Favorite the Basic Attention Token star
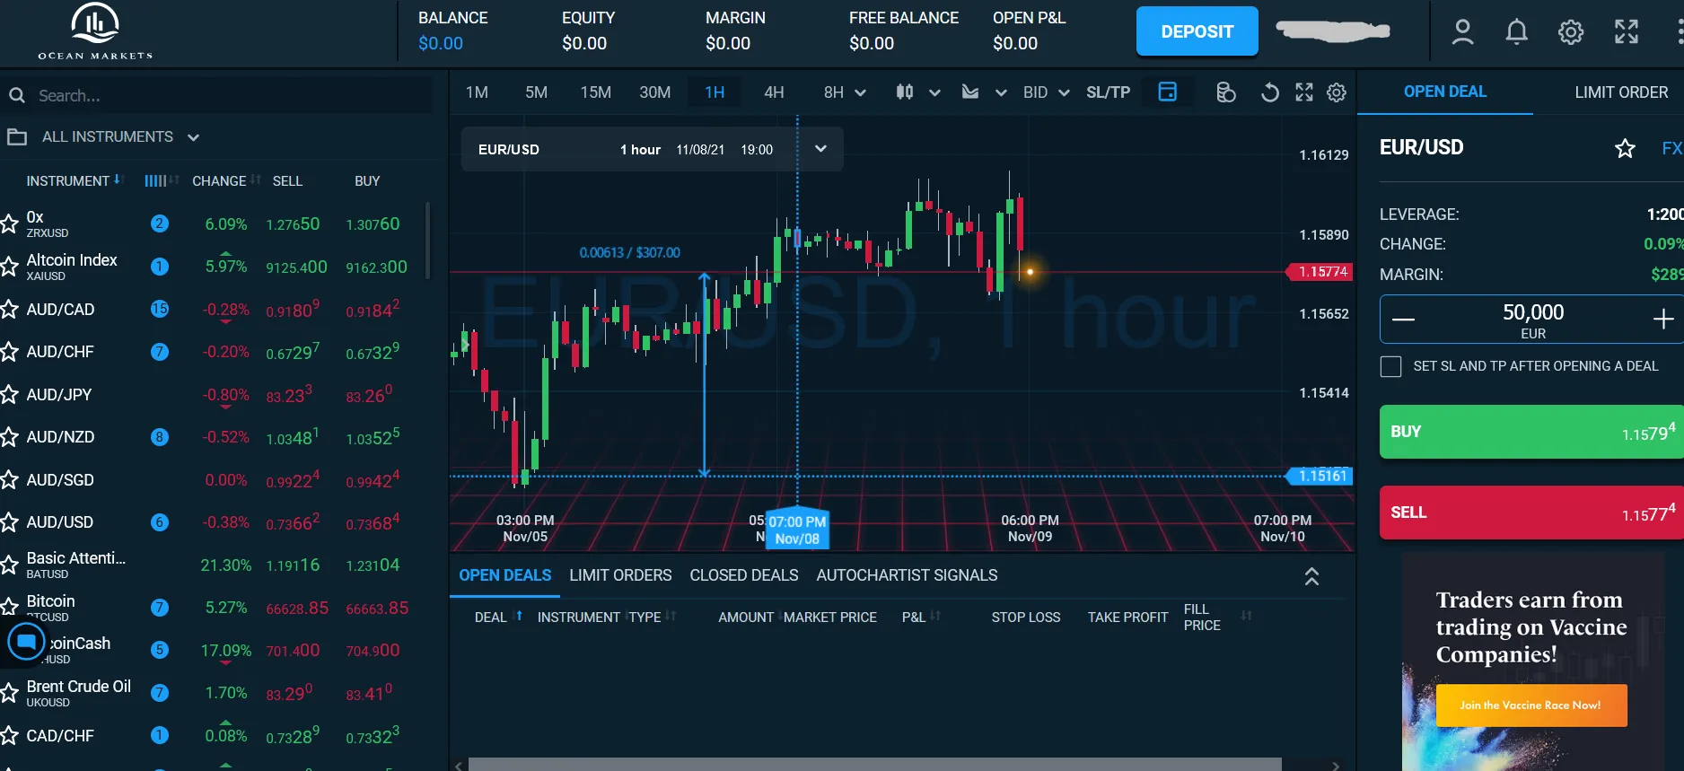Screen dimensions: 1684x771 click(9, 565)
